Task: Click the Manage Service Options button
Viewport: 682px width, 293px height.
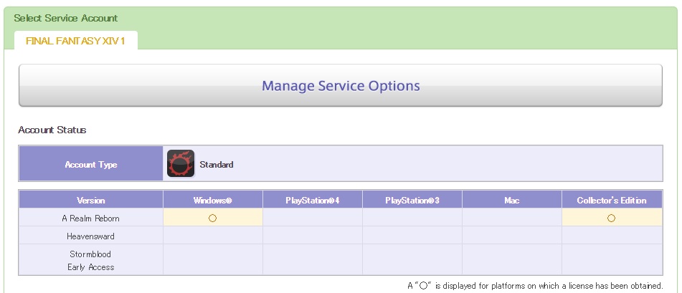Action: [340, 85]
